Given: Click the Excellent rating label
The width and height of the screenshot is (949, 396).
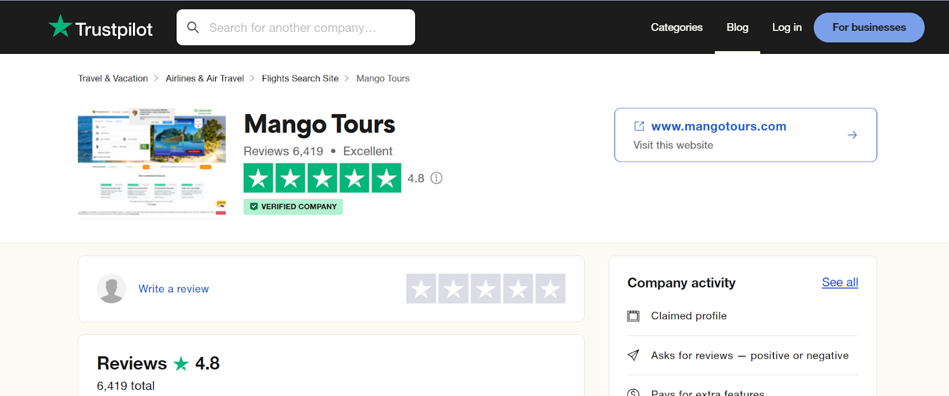Looking at the screenshot, I should click(x=368, y=151).
